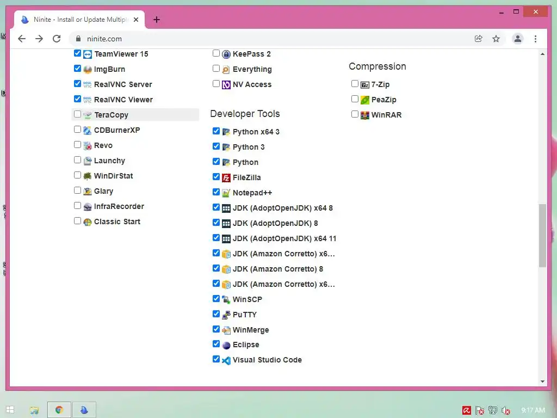The width and height of the screenshot is (557, 418).
Task: Click the PuTTY icon
Action: [x=226, y=315]
